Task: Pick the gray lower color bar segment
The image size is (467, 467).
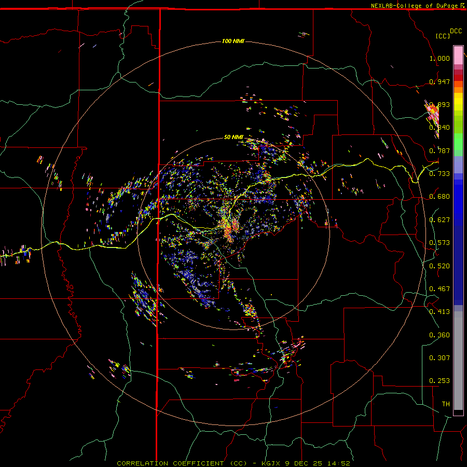Action: [x=458, y=361]
